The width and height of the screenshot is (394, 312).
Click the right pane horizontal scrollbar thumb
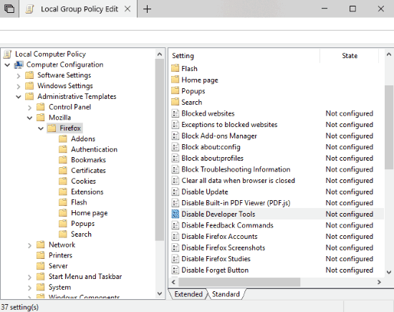pos(239,282)
